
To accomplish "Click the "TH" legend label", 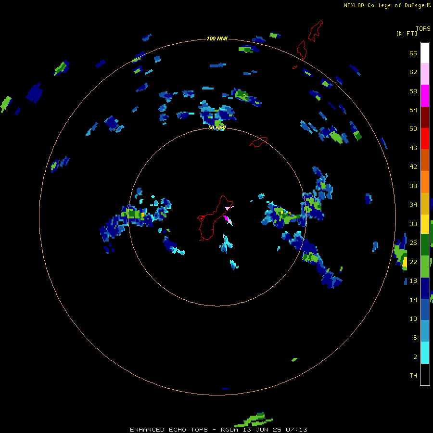I will pyautogui.click(x=413, y=376).
